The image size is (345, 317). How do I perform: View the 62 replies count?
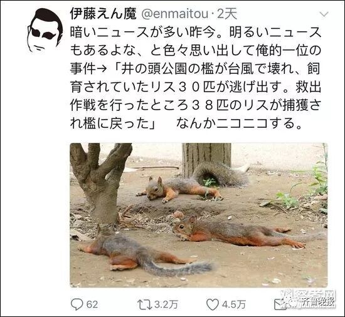pyautogui.click(x=92, y=304)
